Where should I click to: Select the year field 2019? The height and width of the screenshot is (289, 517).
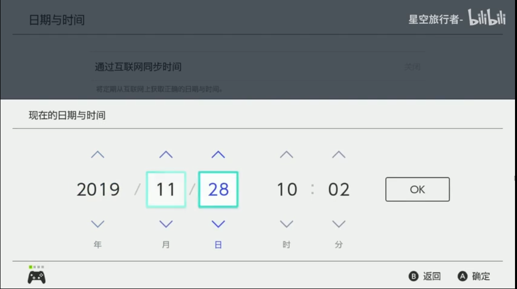(98, 189)
